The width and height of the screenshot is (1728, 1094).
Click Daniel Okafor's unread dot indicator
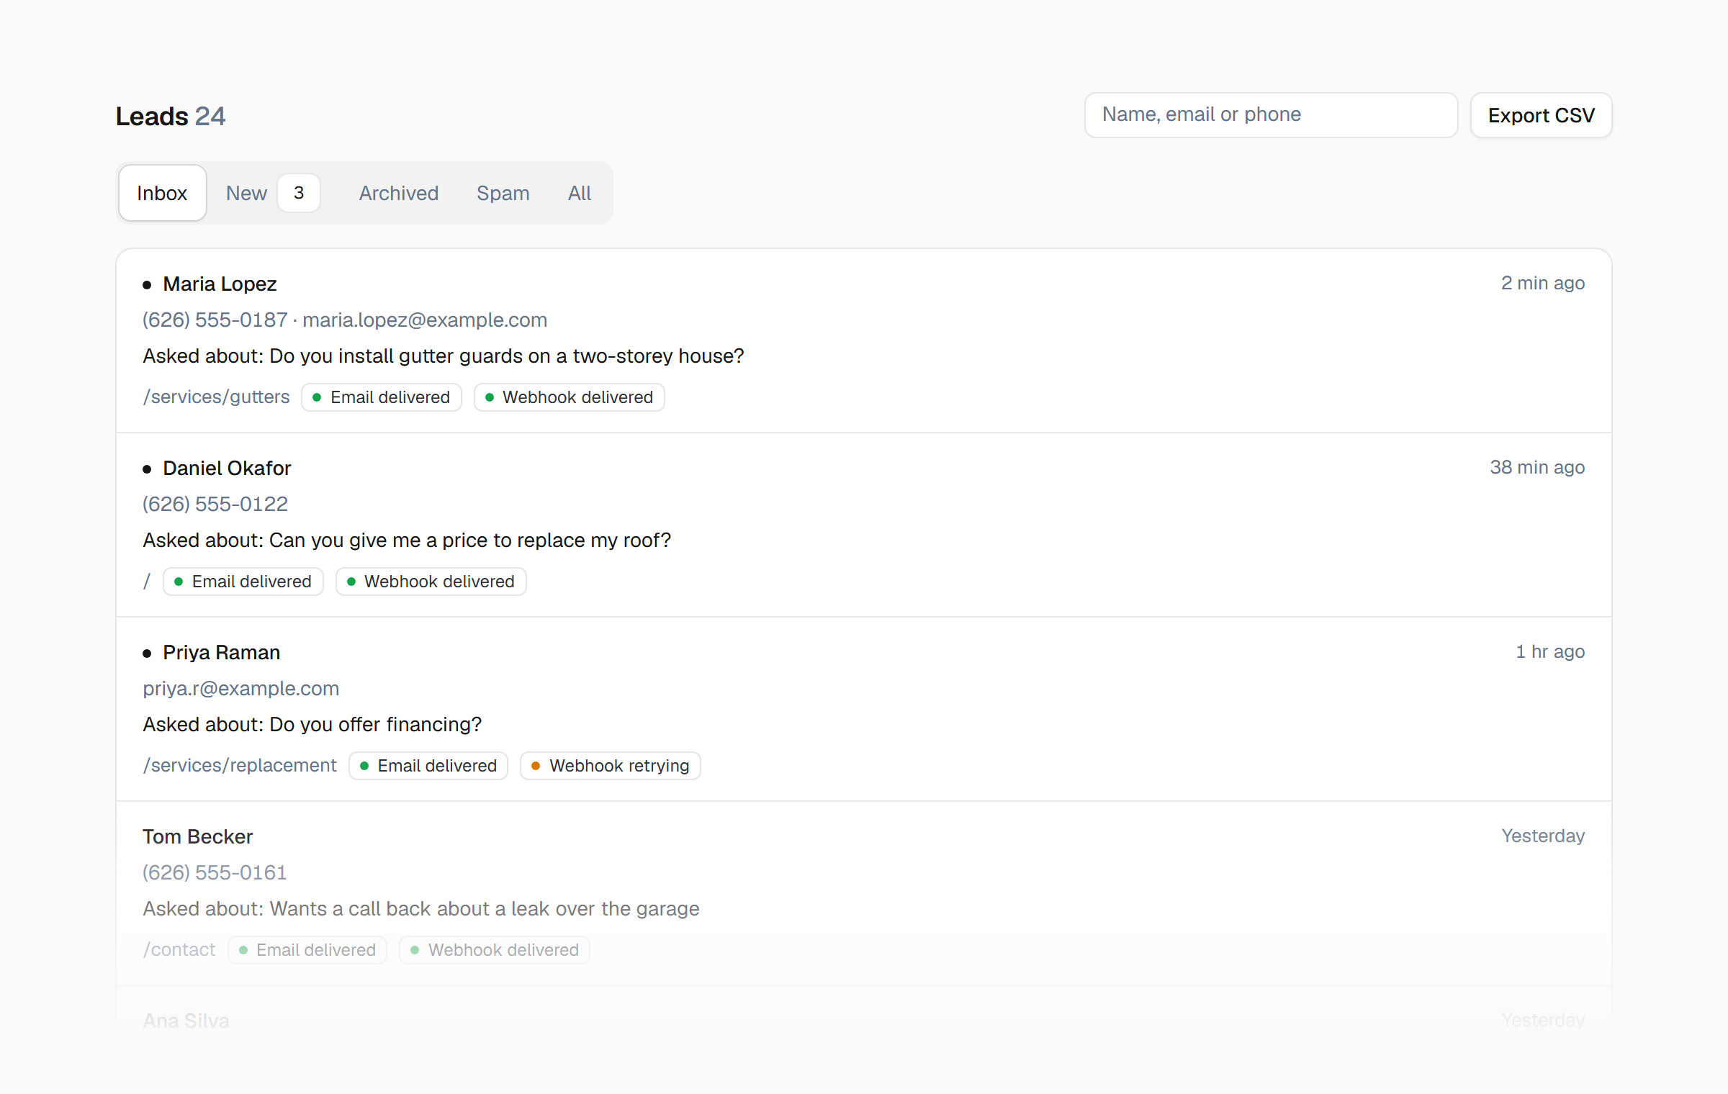(147, 469)
